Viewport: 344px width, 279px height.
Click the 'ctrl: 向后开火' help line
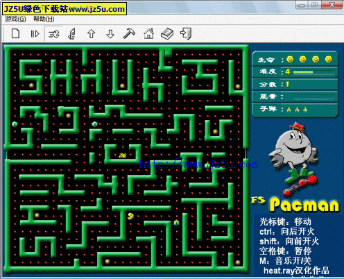tap(286, 232)
